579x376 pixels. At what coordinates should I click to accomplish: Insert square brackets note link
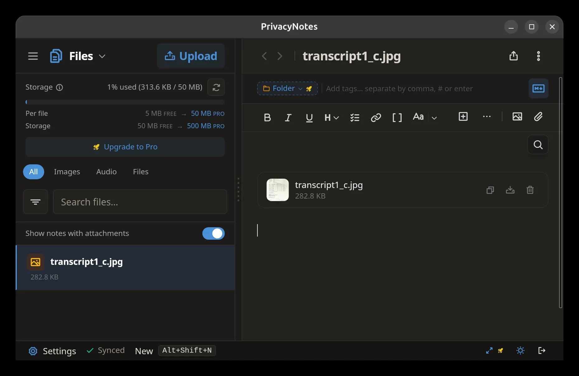(x=397, y=117)
